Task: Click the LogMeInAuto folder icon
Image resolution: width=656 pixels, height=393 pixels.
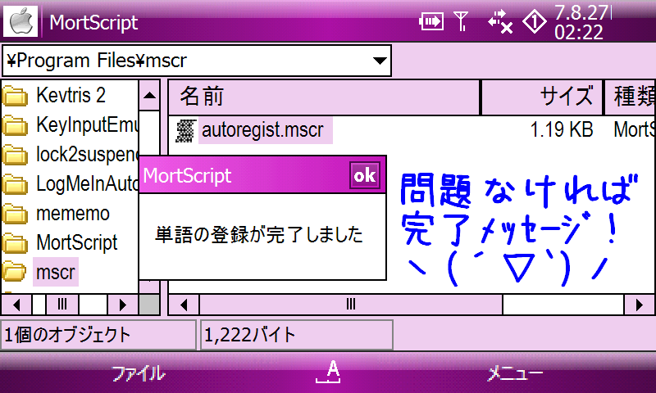Action: [x=15, y=184]
